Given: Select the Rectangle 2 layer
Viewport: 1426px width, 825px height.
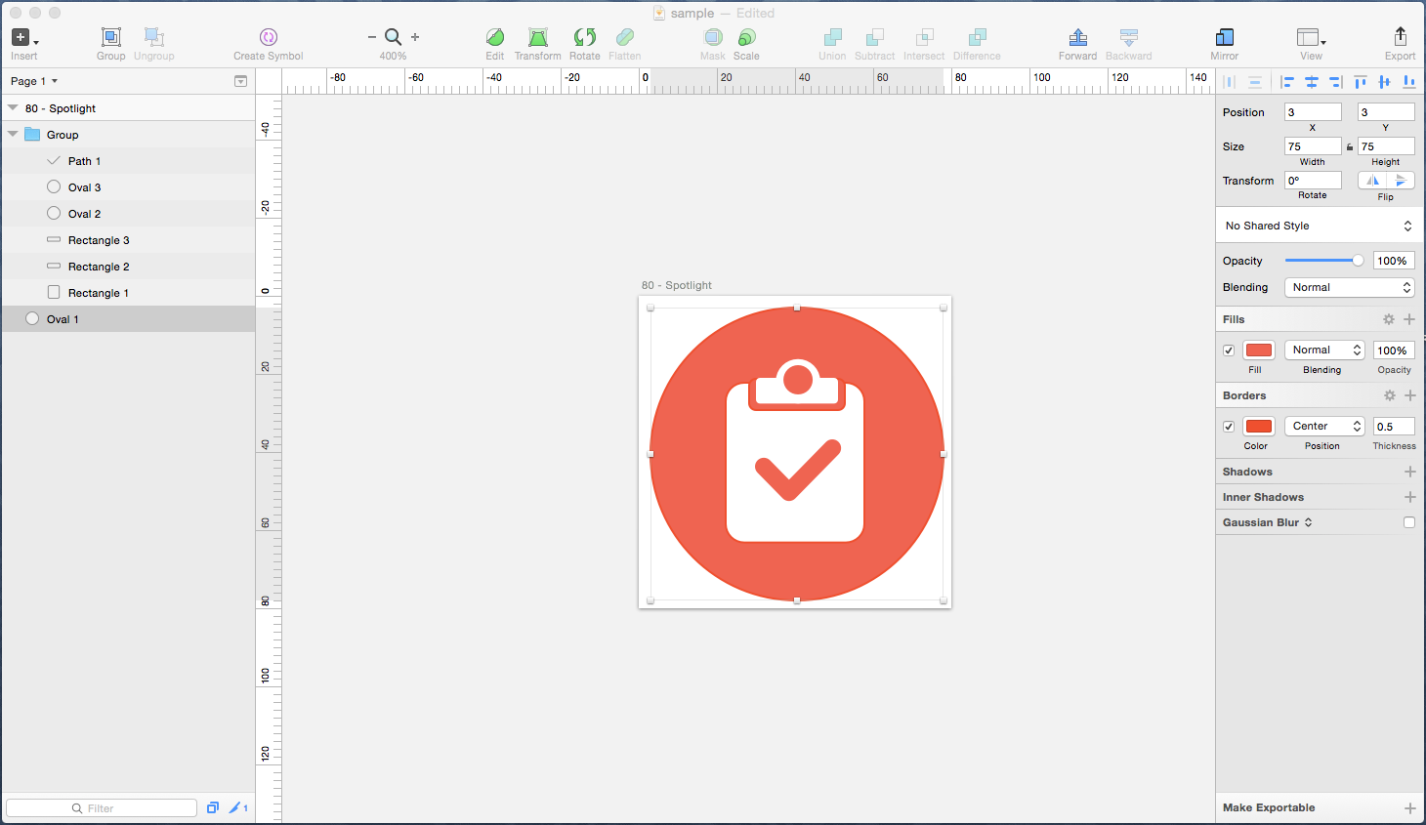Looking at the screenshot, I should [129, 267].
